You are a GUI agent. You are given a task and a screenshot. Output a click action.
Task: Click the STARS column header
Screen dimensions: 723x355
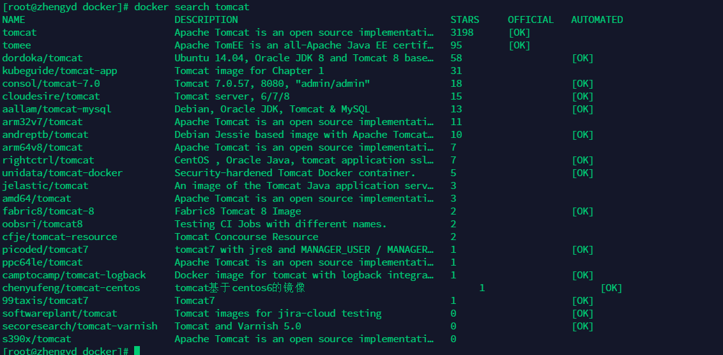pos(465,20)
